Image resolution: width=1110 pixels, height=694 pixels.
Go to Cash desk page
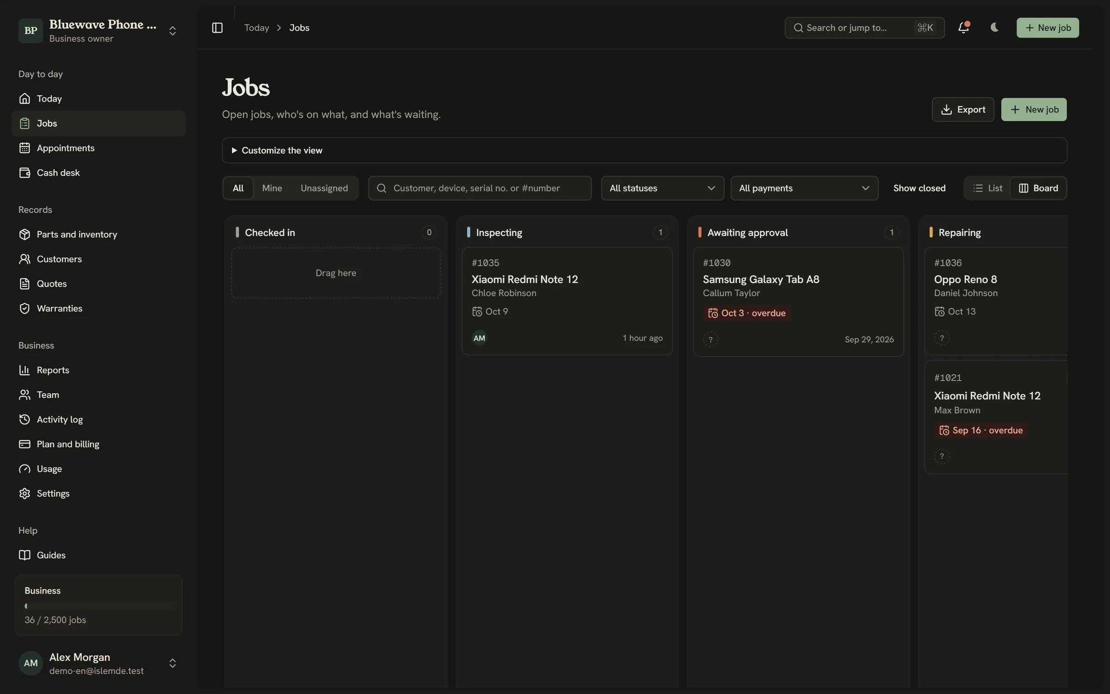(99, 173)
